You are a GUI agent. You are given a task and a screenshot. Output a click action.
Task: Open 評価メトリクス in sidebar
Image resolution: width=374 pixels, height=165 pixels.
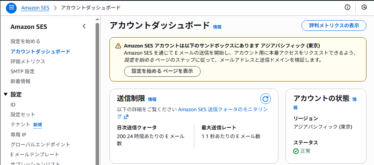coord(28,61)
